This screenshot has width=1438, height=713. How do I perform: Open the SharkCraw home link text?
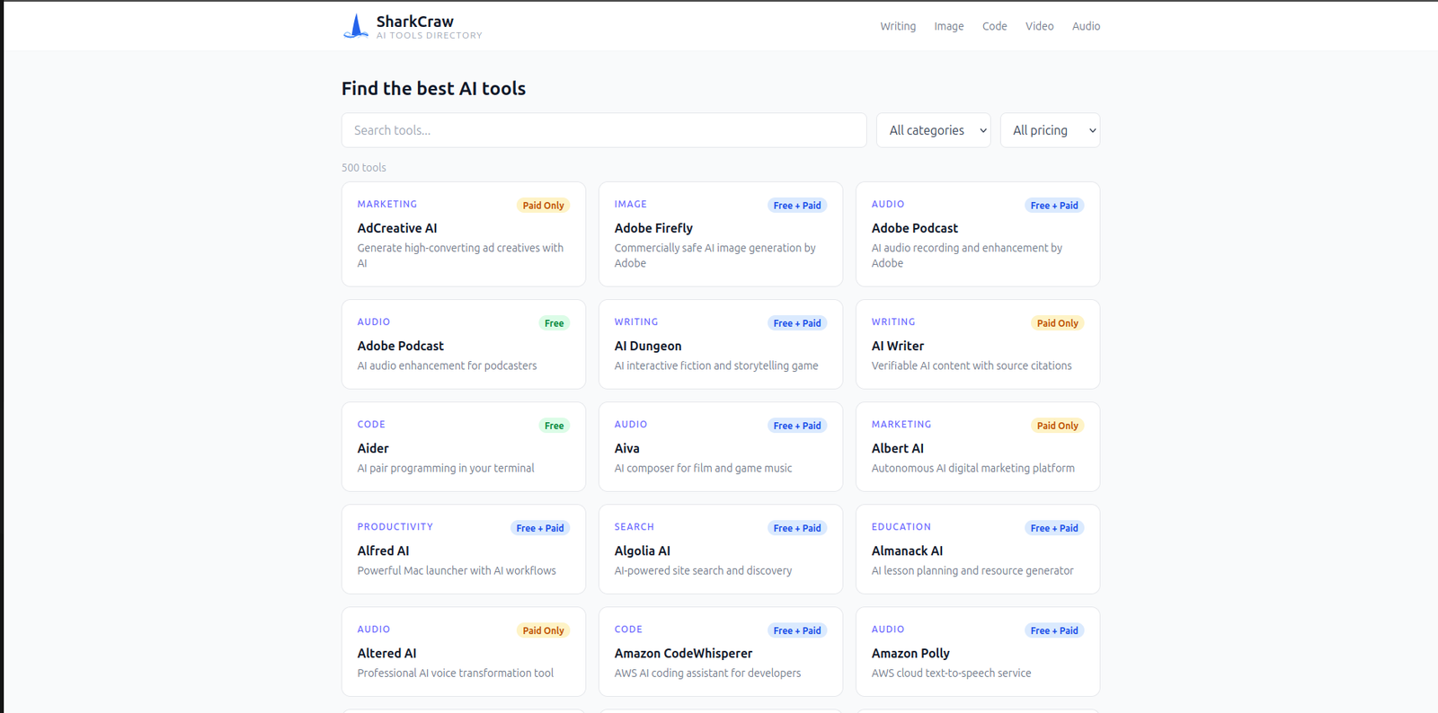point(414,22)
